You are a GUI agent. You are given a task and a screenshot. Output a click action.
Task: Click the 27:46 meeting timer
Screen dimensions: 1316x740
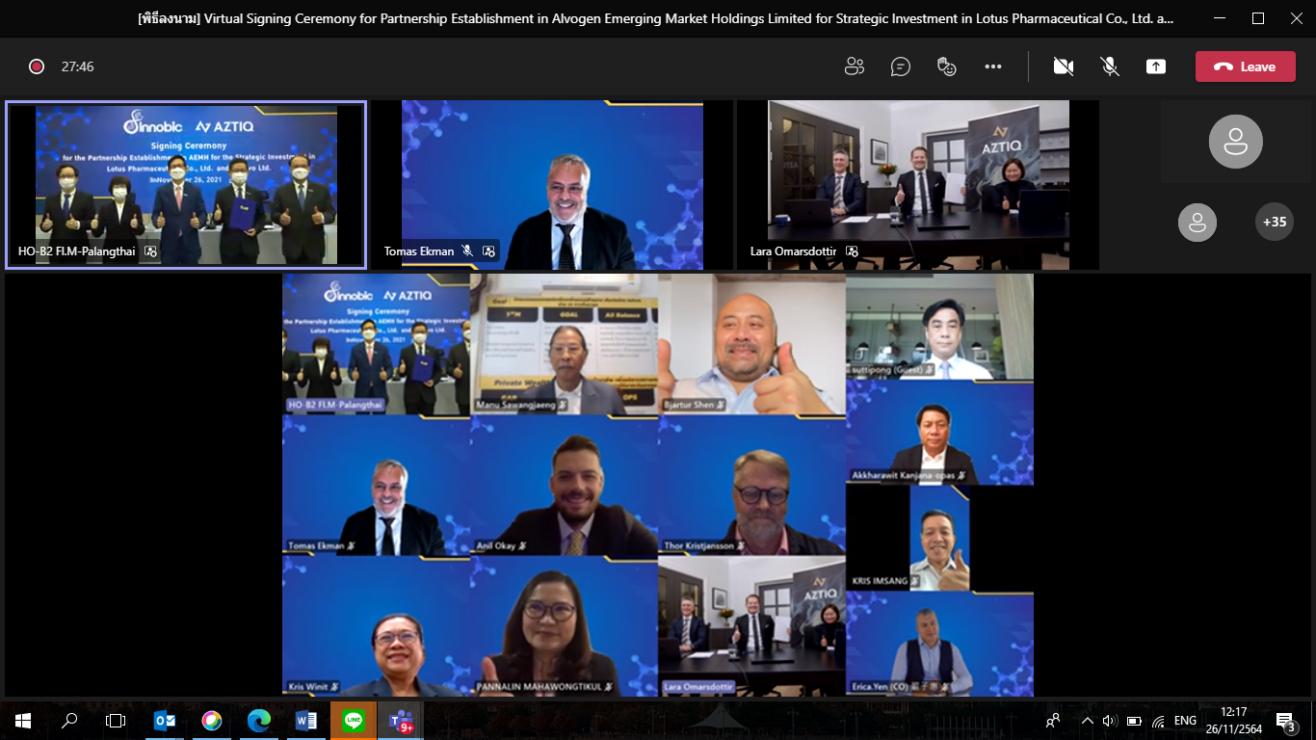click(78, 66)
